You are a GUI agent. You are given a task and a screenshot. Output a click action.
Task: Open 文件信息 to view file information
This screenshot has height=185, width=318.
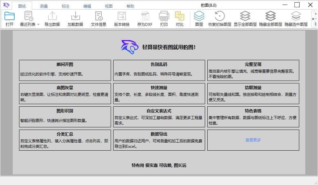[x=98, y=18]
